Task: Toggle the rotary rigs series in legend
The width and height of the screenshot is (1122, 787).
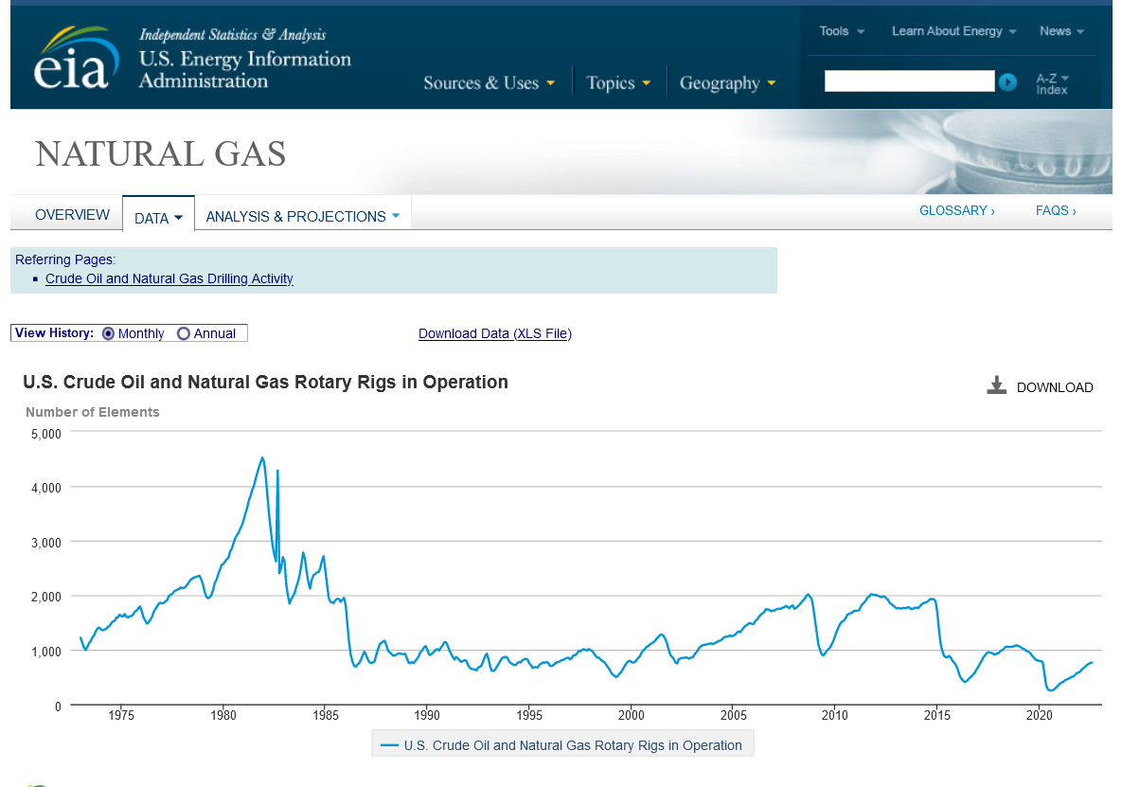Action: [x=562, y=745]
